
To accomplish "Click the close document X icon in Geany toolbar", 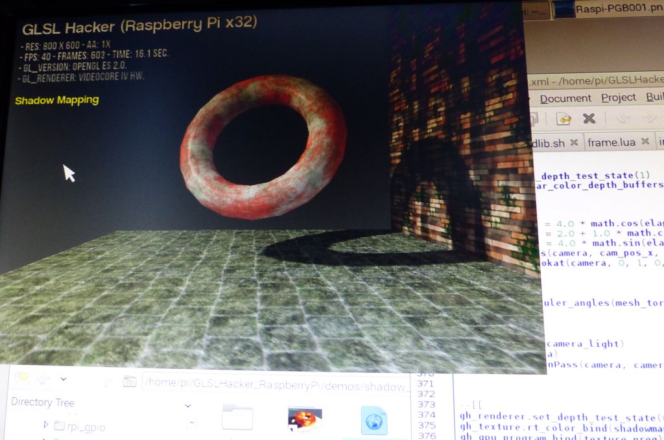I will 589,119.
